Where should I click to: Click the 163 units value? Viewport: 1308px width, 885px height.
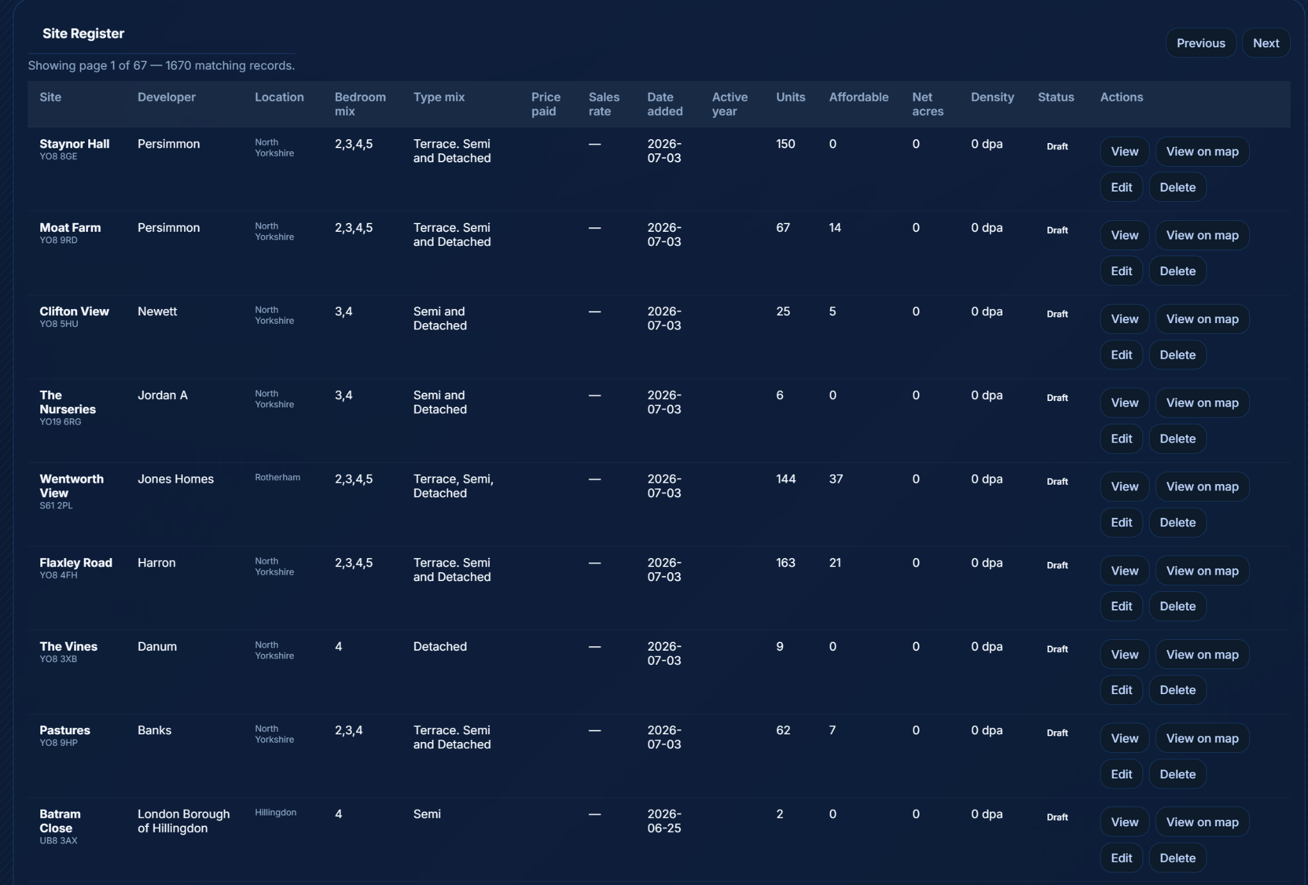coord(785,563)
